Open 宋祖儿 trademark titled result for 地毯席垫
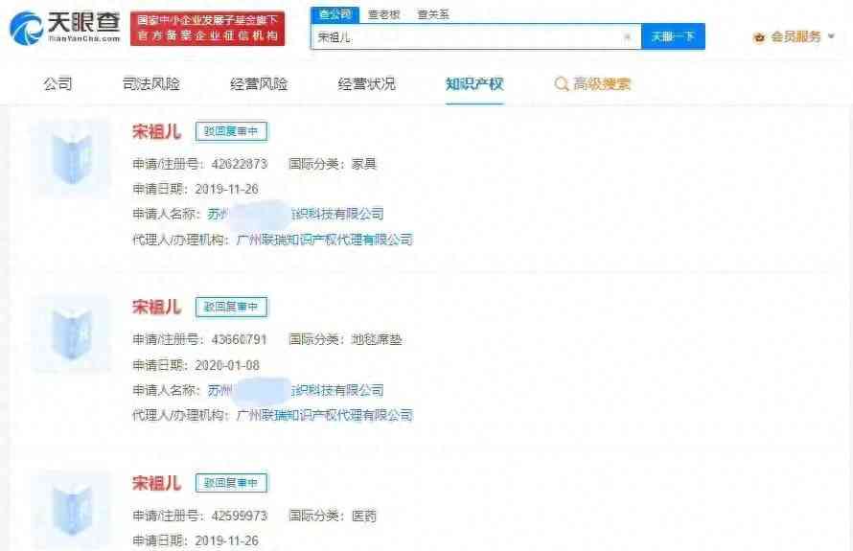853x551 pixels. (x=156, y=307)
